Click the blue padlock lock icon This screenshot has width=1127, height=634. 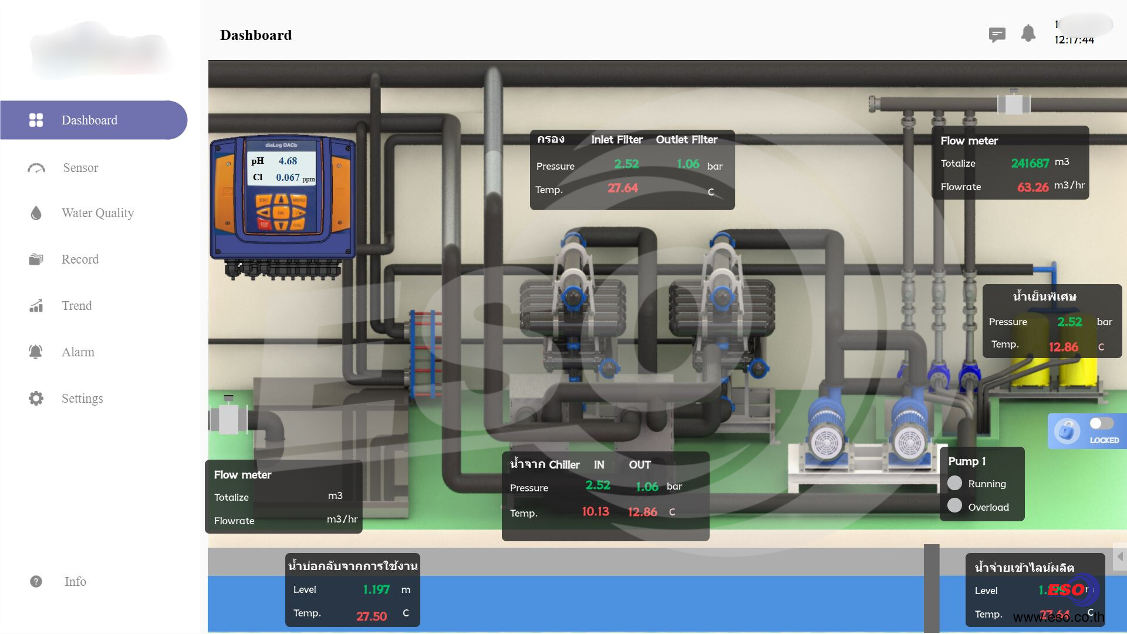[x=1067, y=431]
